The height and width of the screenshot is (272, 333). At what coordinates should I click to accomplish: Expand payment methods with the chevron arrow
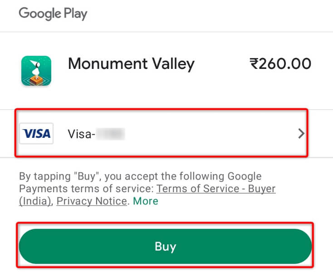[x=301, y=134]
